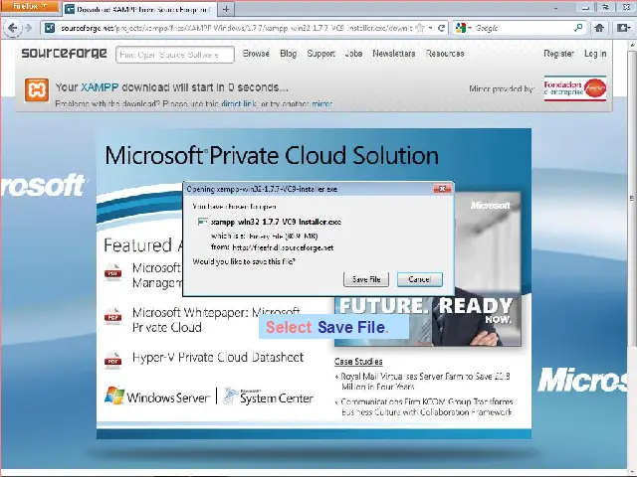Open the Browse menu item
This screenshot has height=477, width=637.
click(x=256, y=54)
